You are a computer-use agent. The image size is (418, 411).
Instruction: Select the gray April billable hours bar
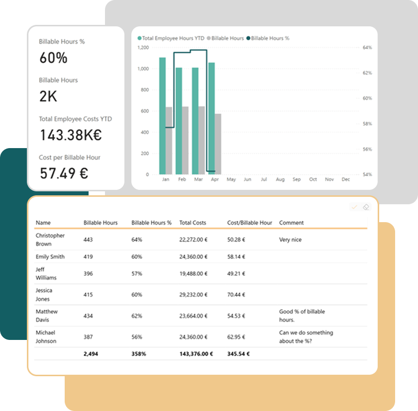[x=218, y=144]
